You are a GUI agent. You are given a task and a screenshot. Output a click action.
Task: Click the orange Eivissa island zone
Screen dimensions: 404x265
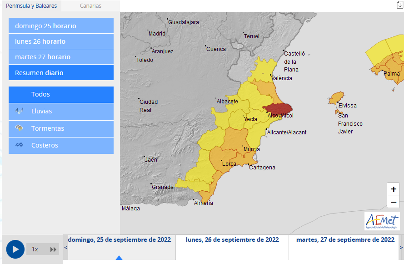(336, 98)
